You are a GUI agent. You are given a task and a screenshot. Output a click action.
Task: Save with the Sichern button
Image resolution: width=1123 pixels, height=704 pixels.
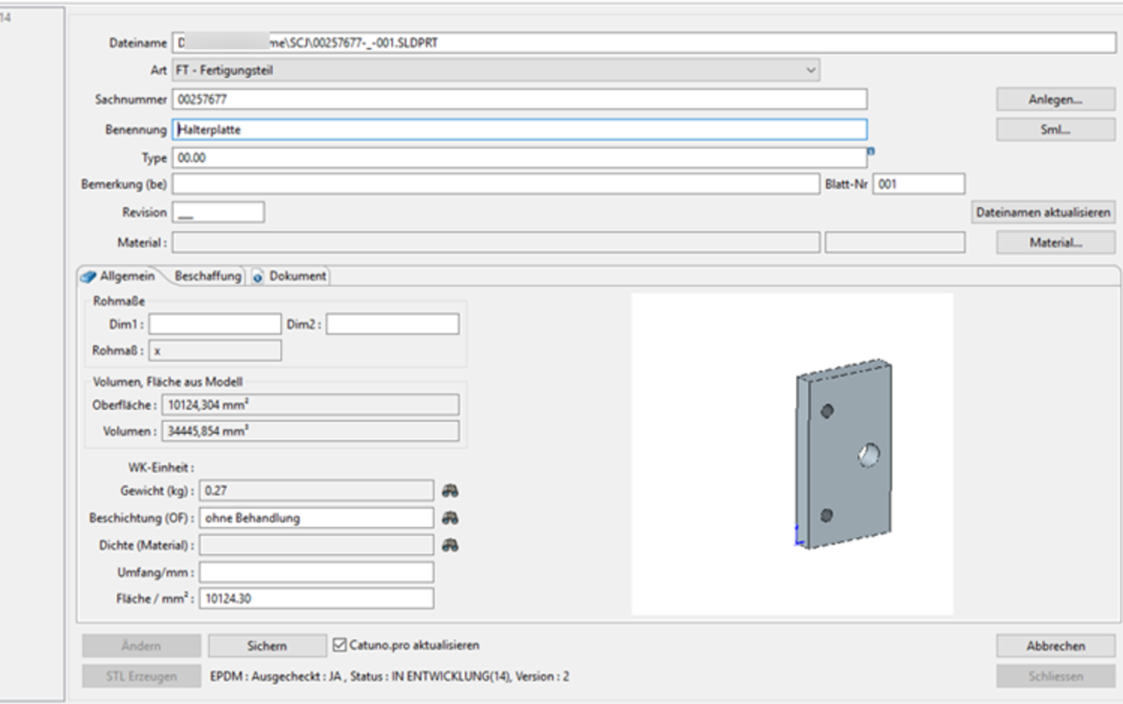pos(267,646)
